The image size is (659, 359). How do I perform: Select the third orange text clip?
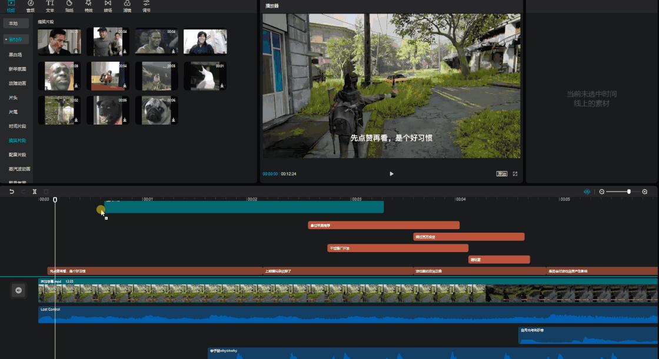(x=398, y=248)
